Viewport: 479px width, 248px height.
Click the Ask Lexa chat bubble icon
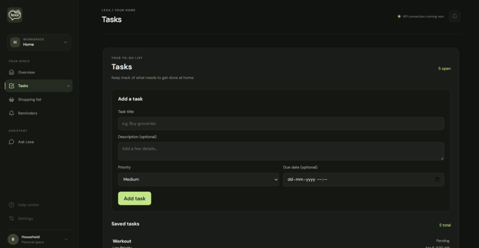[x=12, y=142]
